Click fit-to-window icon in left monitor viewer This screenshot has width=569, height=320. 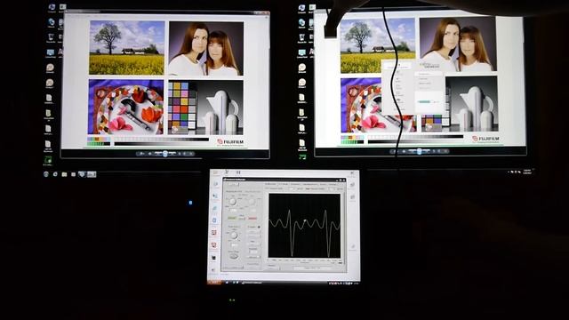(x=149, y=154)
